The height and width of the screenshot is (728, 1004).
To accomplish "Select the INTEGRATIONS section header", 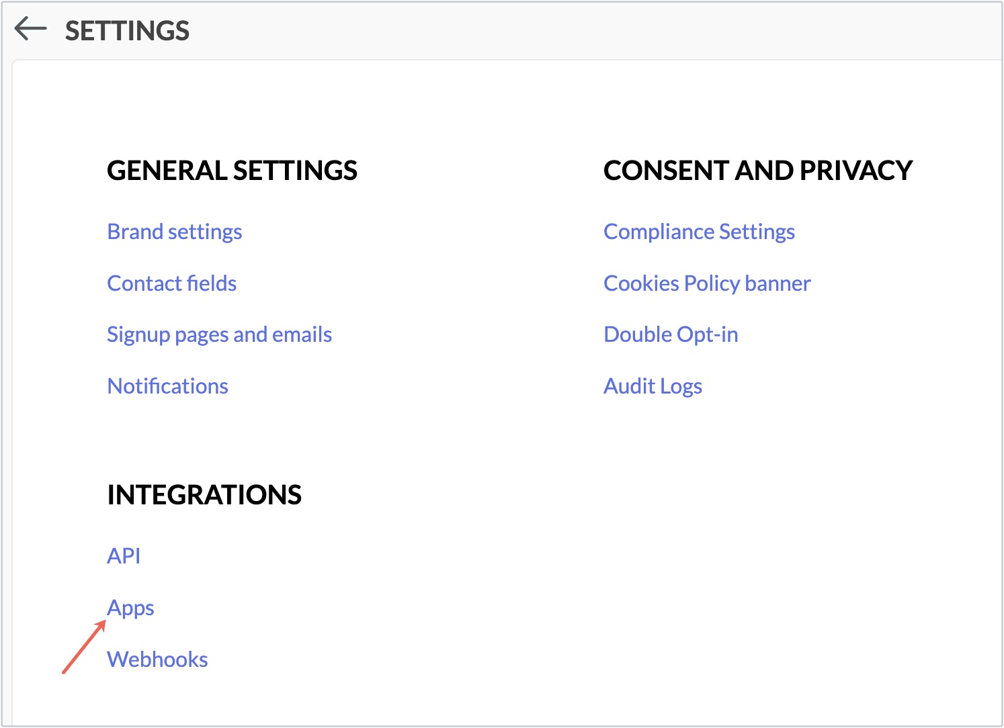I will point(204,495).
